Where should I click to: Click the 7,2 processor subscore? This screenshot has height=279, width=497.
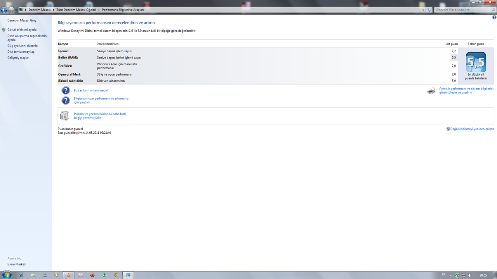click(454, 51)
